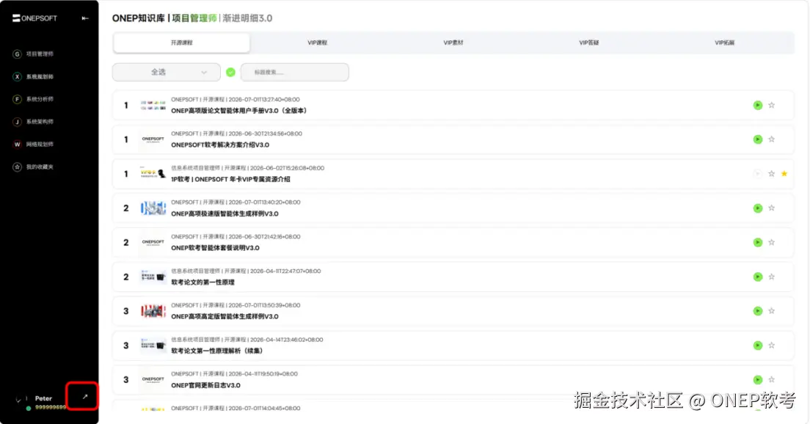Switch to the VIP课程 tab

[317, 43]
